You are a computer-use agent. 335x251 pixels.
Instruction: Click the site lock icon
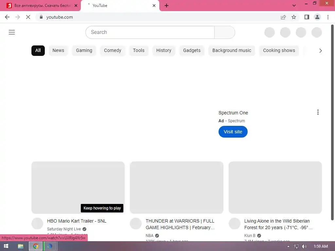pyautogui.click(x=41, y=17)
